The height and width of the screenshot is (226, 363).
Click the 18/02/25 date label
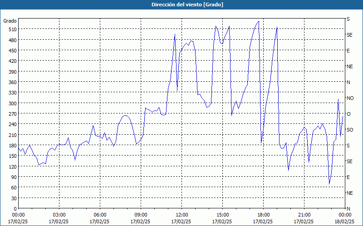345,221
